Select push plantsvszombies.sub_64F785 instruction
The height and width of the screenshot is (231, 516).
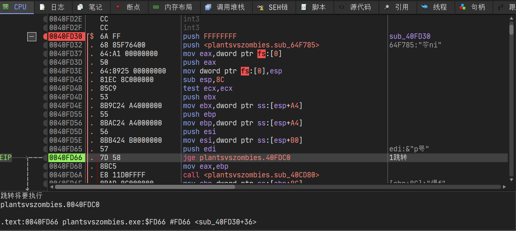click(x=251, y=45)
